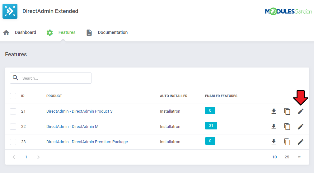Copy icon for Premium Package row

coord(287,142)
